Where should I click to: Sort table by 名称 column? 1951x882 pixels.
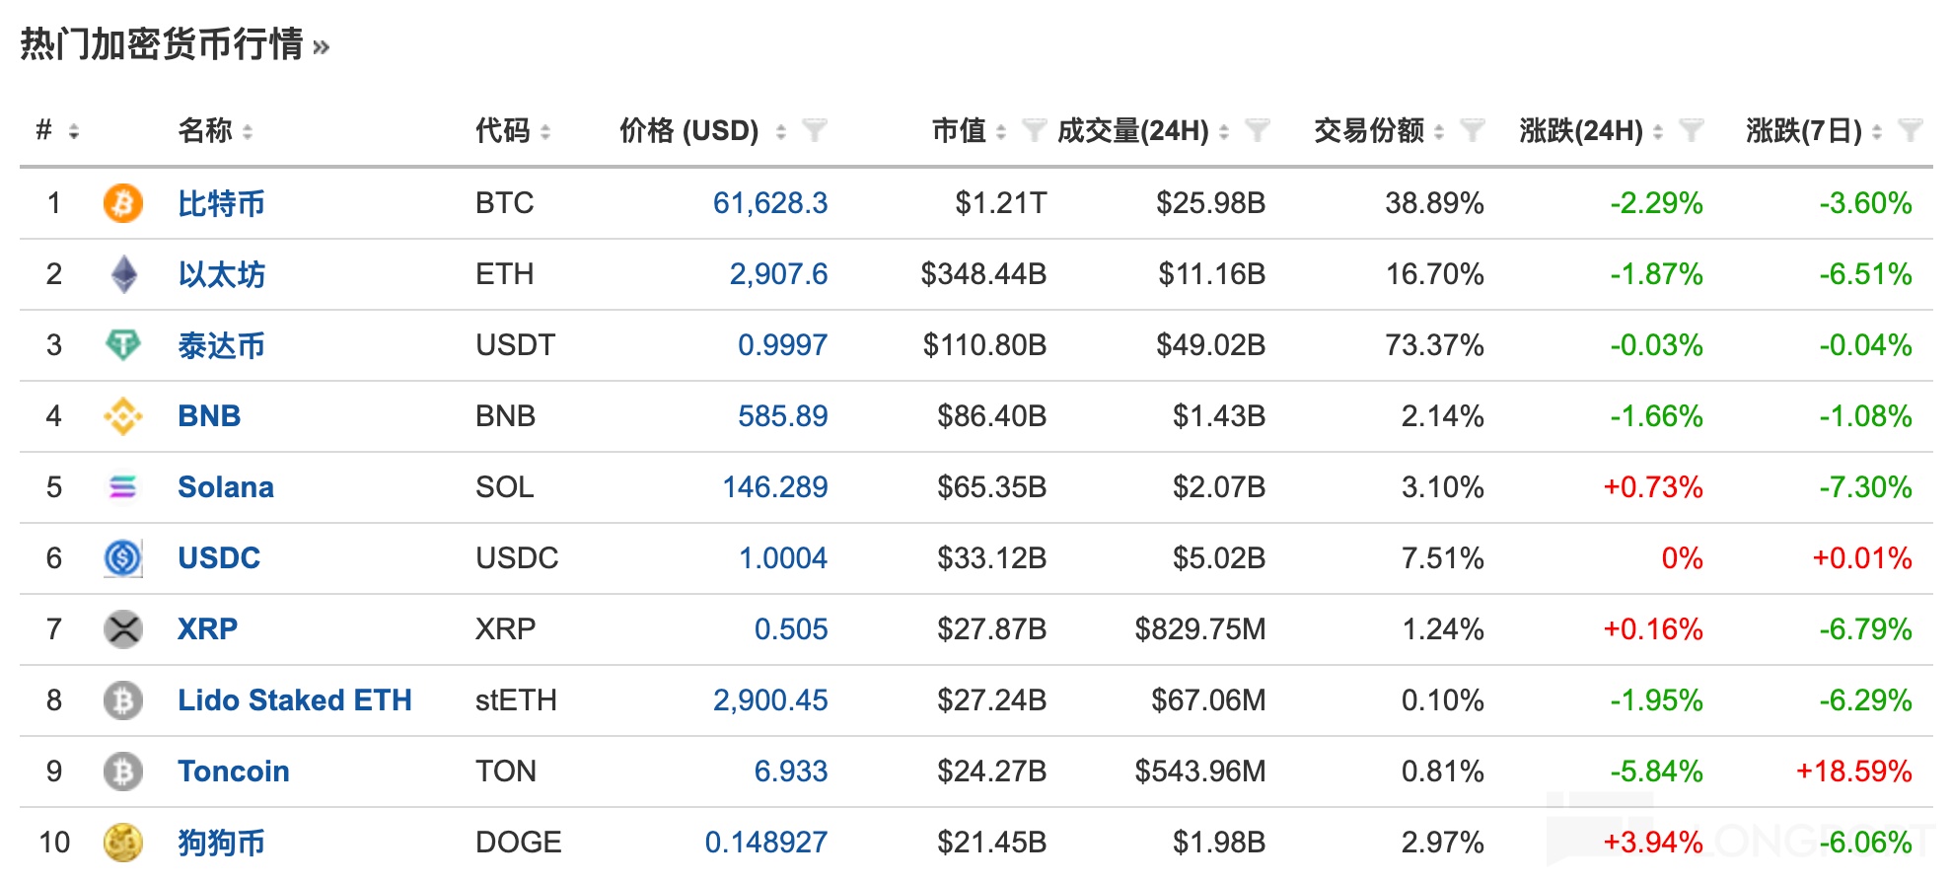click(x=205, y=130)
